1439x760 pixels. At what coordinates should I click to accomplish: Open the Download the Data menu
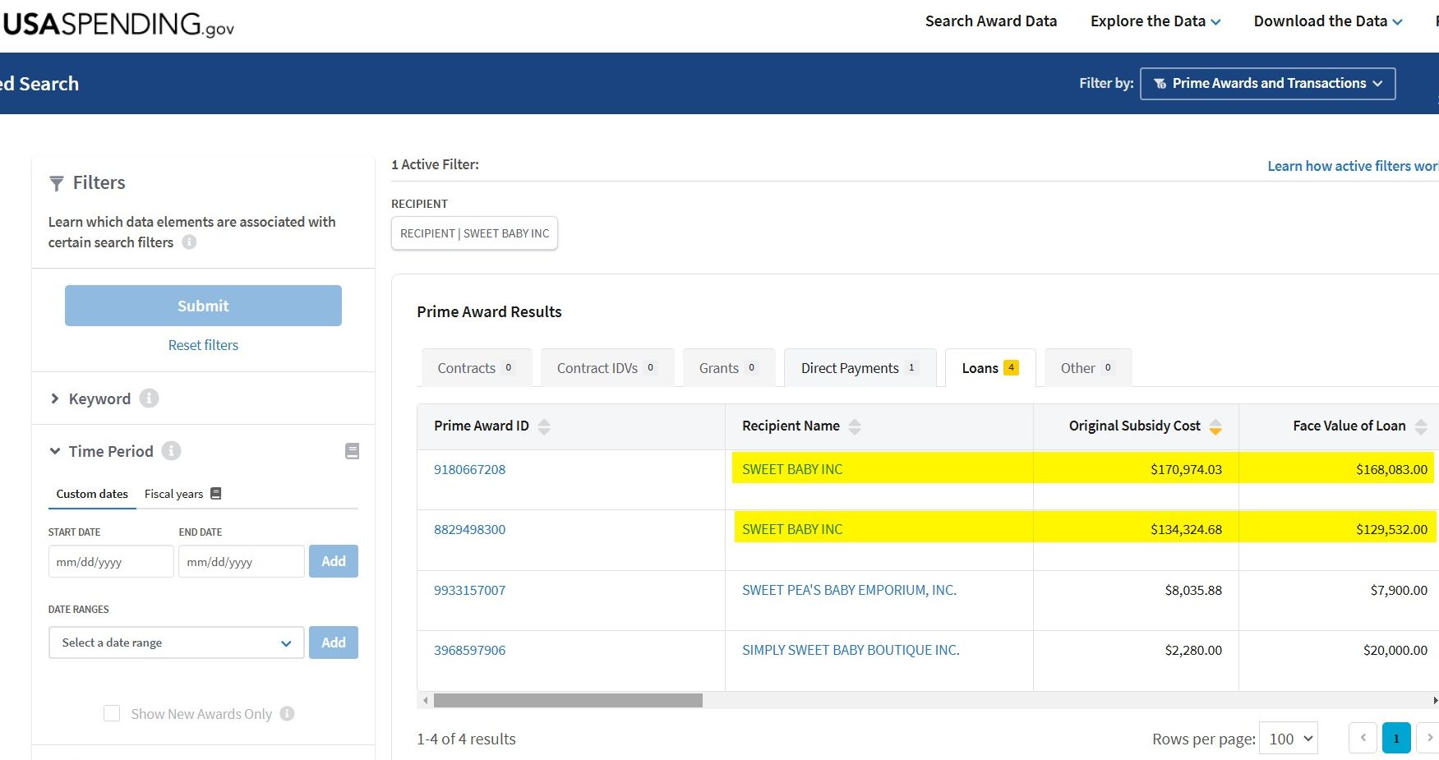1328,21
